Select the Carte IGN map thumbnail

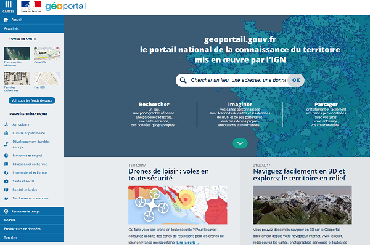47,54
